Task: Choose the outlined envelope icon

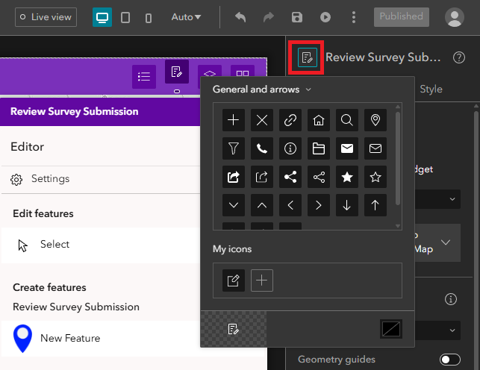Action: 375,148
